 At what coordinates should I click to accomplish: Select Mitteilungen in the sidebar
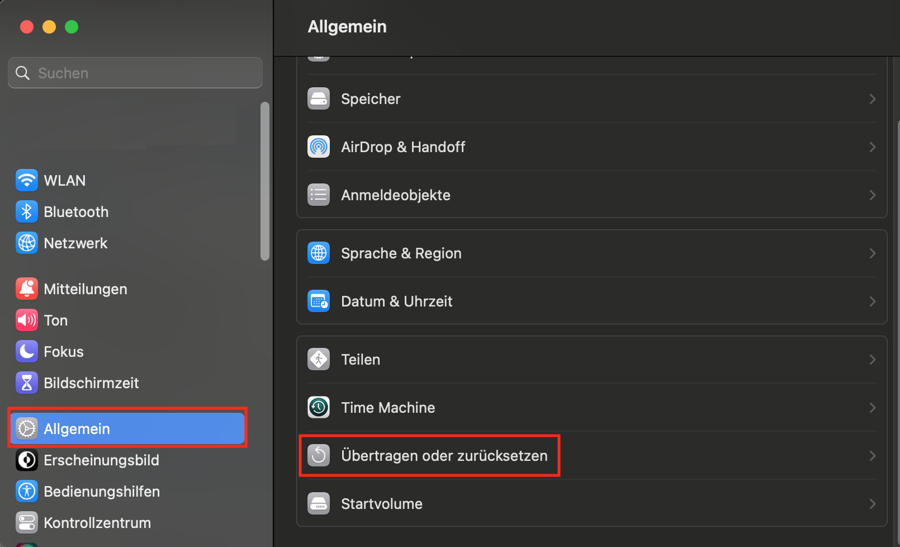(85, 289)
